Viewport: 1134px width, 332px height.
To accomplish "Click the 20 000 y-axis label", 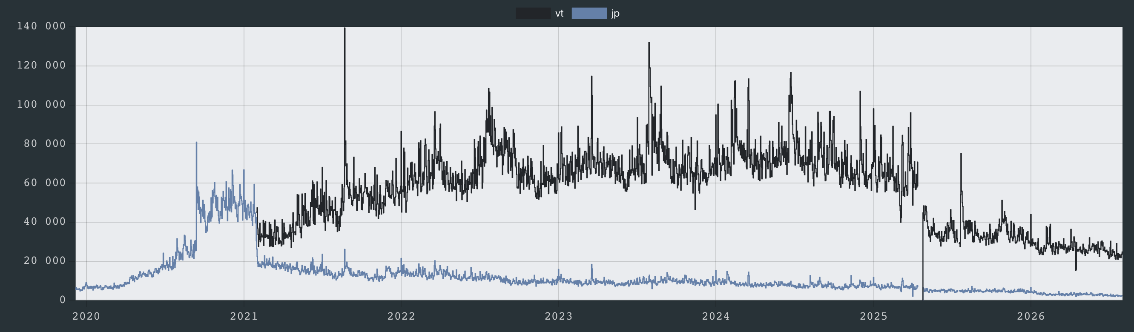I will tap(44, 261).
